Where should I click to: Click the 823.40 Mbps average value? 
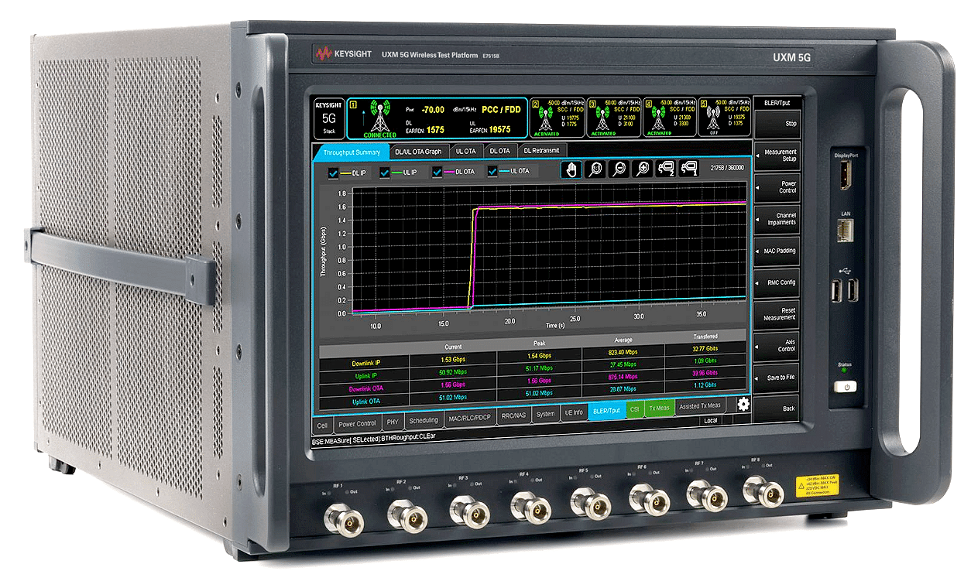tap(623, 352)
